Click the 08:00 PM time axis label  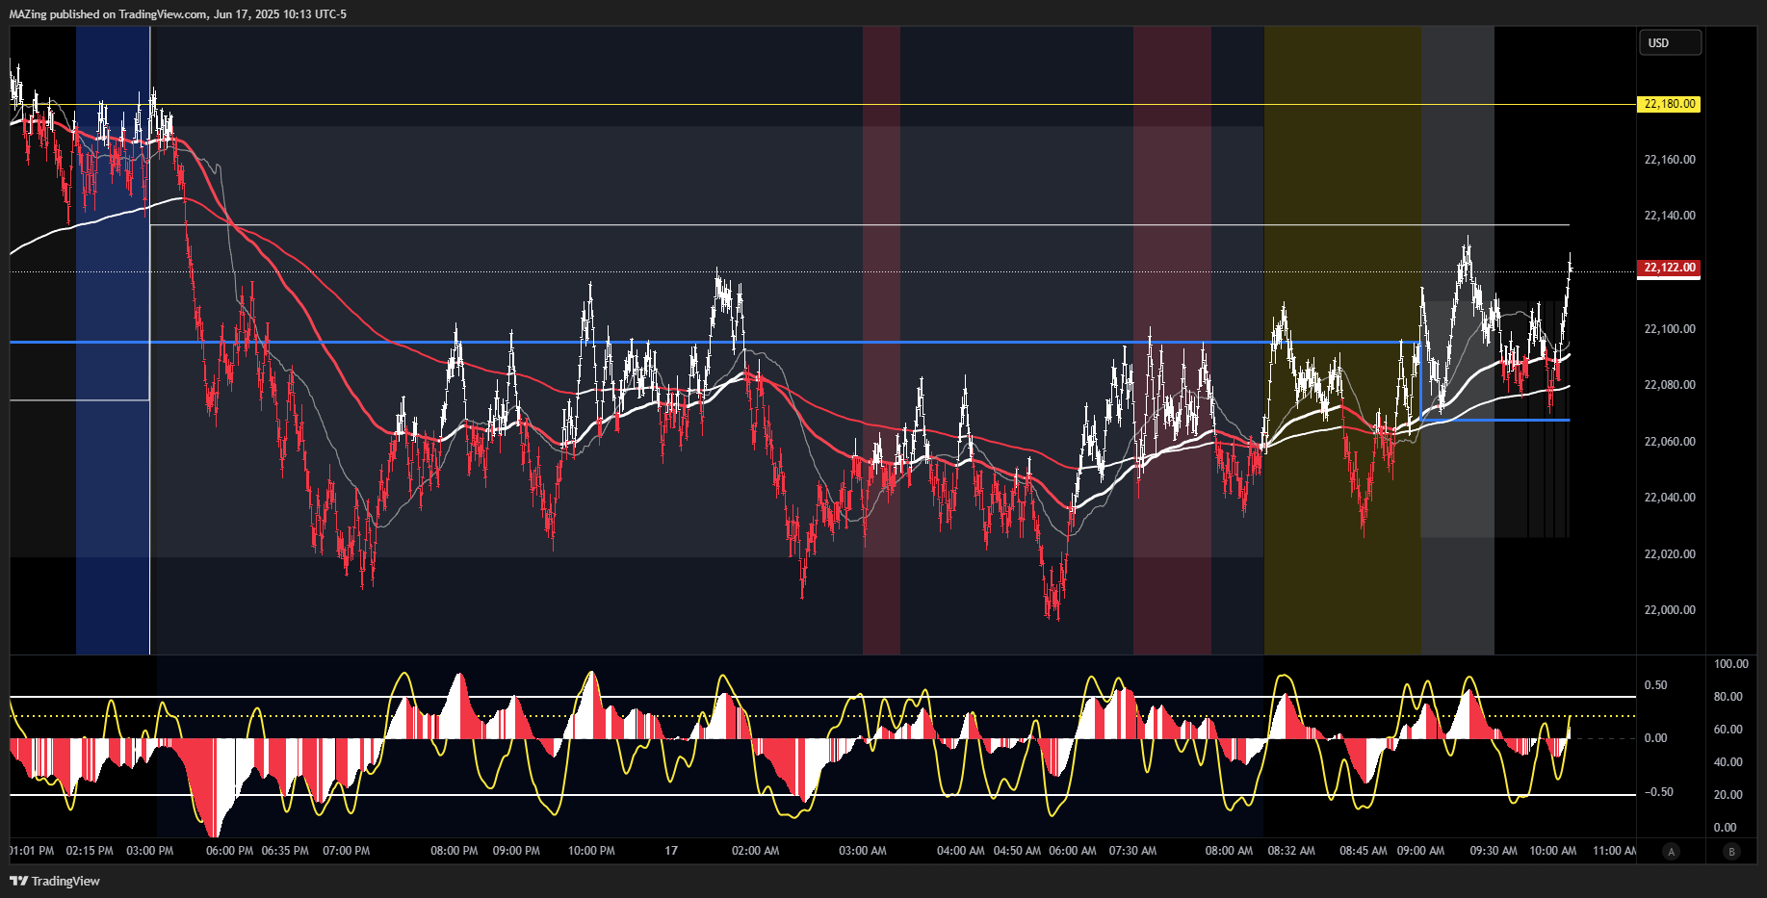(x=454, y=851)
